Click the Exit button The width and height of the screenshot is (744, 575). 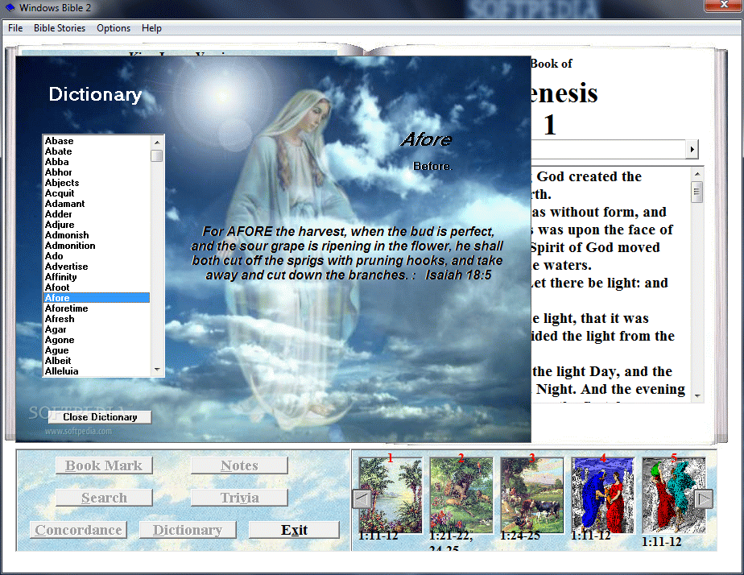[294, 530]
